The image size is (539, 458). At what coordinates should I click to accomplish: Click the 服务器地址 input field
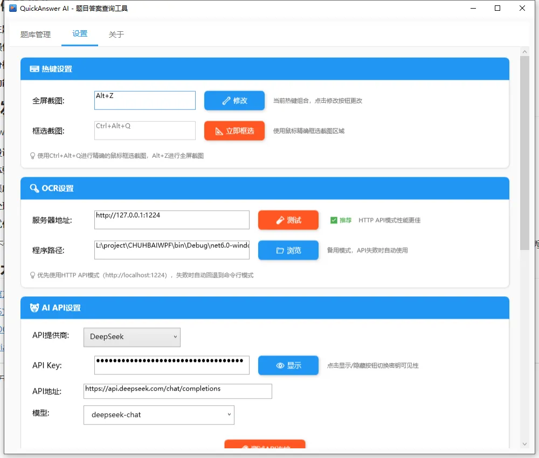tap(171, 220)
